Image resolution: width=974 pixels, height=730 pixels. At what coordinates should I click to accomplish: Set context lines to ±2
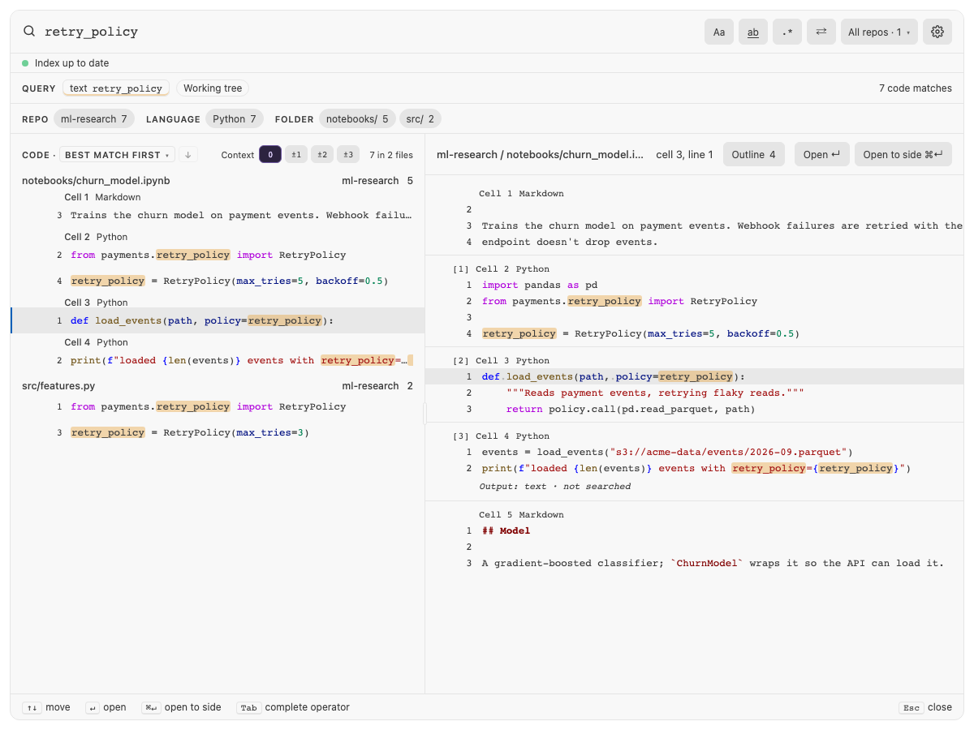coord(322,155)
